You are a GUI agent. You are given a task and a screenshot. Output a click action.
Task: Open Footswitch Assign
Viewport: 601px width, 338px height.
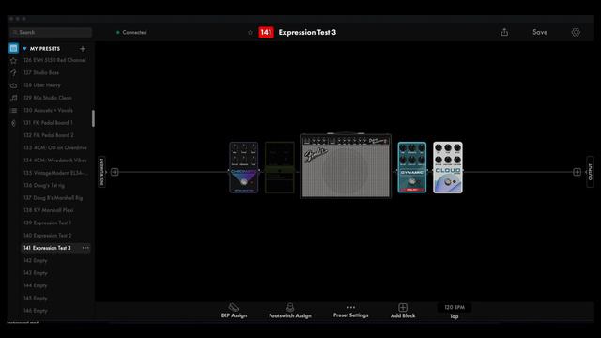coord(290,311)
